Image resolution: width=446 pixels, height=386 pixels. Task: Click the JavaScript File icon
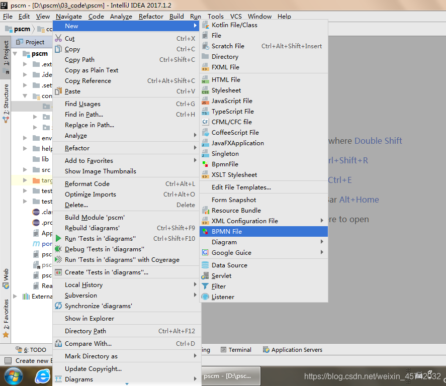205,101
